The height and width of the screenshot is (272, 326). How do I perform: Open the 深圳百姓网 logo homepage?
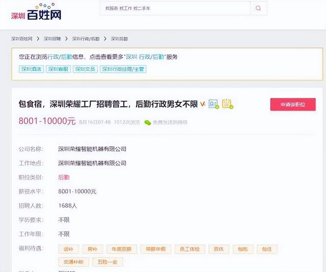click(36, 12)
